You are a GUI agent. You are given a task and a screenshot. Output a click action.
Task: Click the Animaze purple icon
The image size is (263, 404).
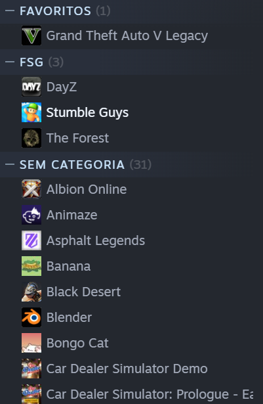click(31, 215)
